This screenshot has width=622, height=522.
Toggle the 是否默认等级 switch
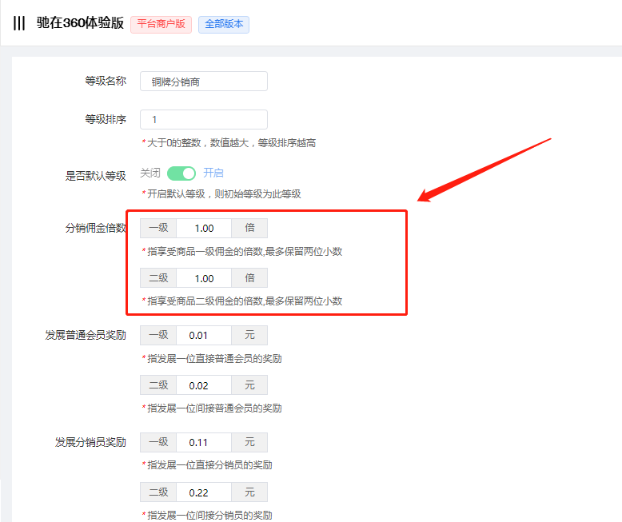point(181,173)
